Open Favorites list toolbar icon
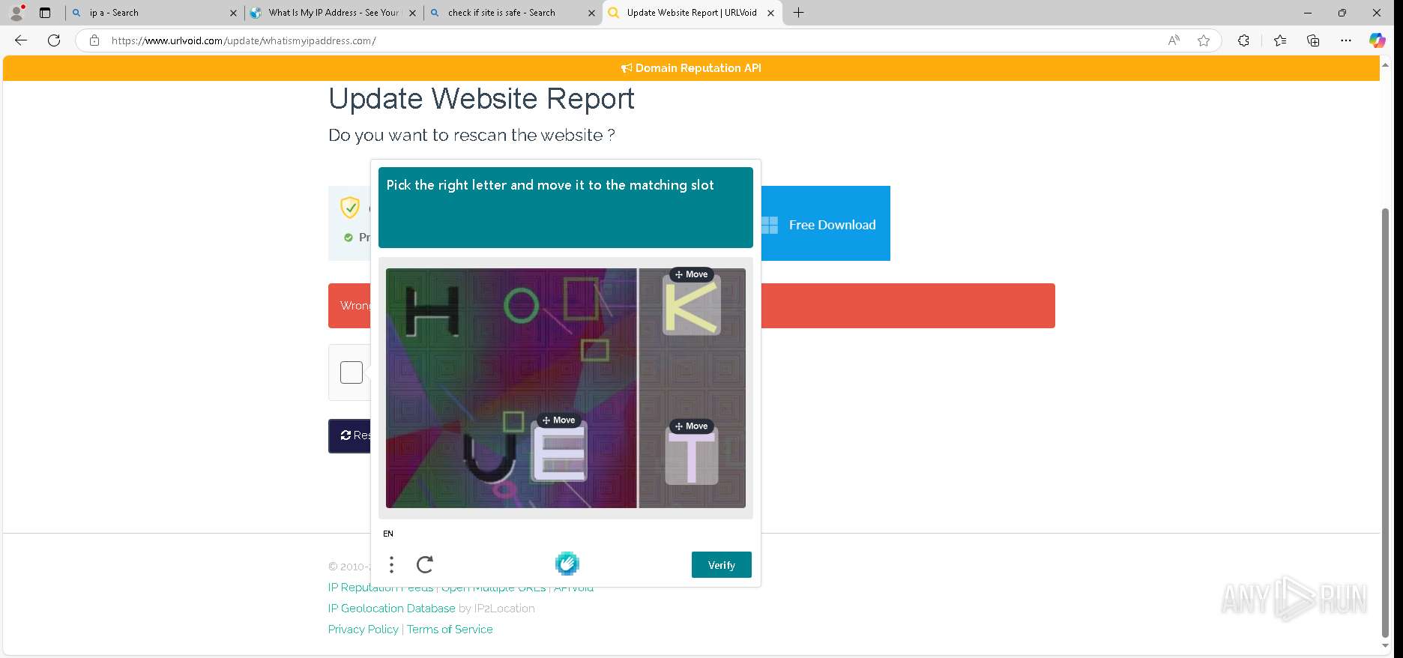Image resolution: width=1403 pixels, height=658 pixels. coord(1280,40)
